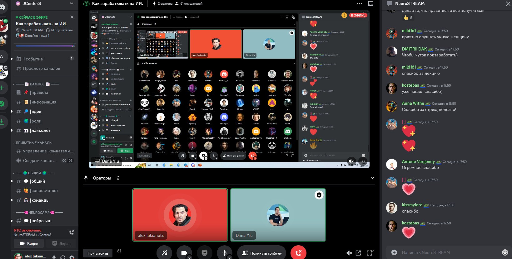The image size is (512, 259).
Task: Click the plus attachment icon in chat
Action: (394, 252)
